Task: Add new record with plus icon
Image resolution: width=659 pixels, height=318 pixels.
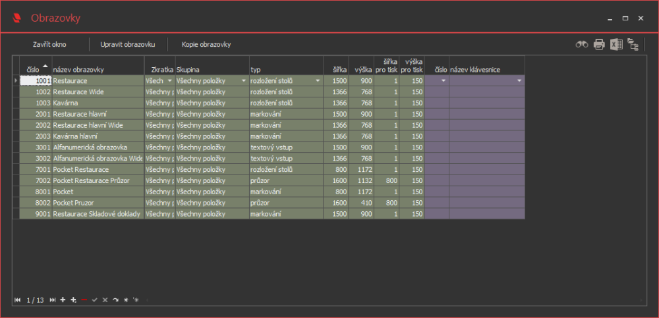Action: 63,300
